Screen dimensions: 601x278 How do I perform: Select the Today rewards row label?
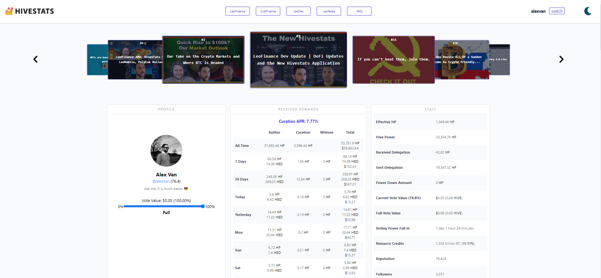(x=240, y=197)
